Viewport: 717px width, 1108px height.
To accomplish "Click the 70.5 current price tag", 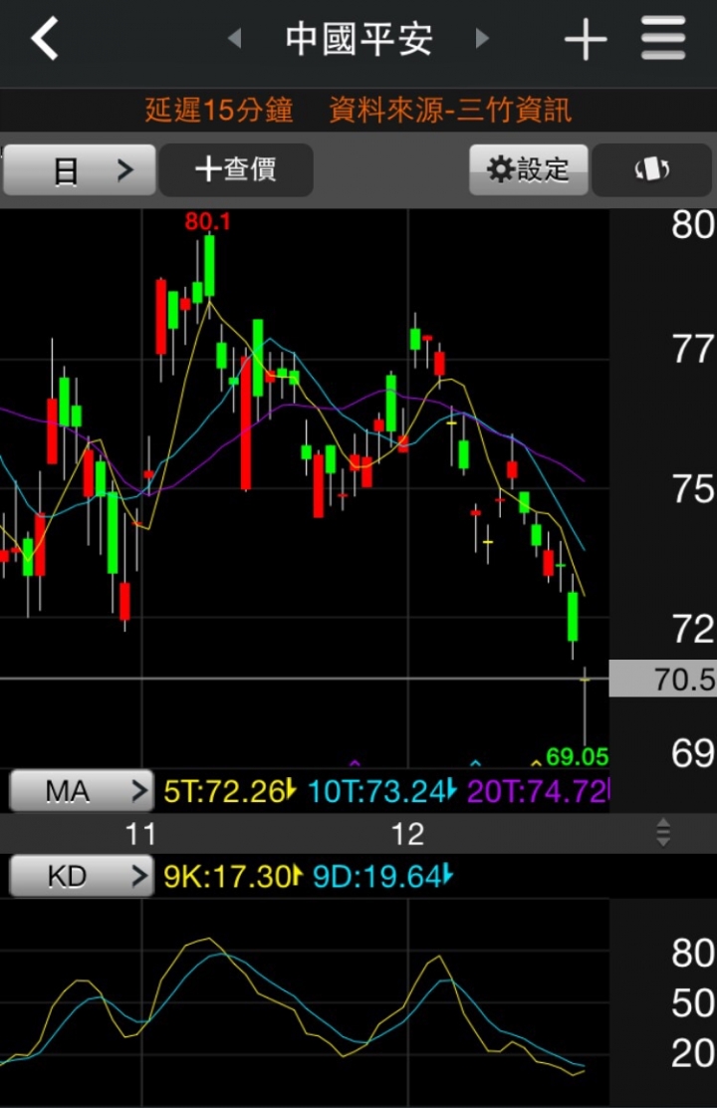I will pyautogui.click(x=662, y=679).
